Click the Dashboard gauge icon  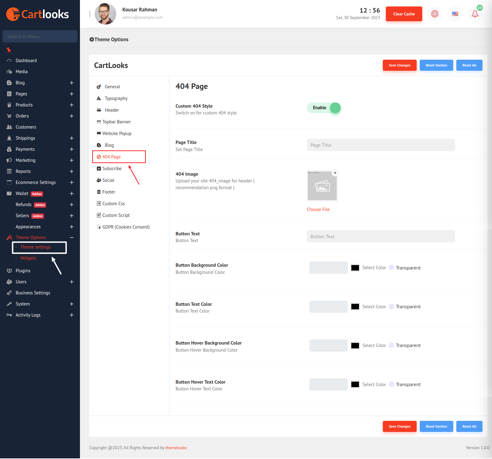click(9, 61)
